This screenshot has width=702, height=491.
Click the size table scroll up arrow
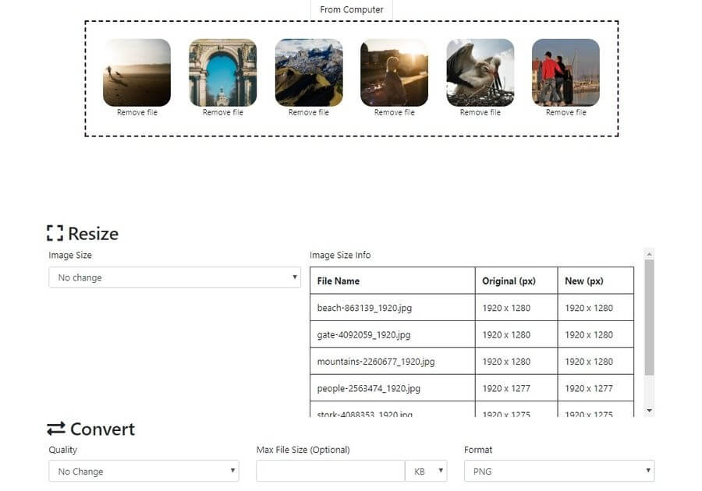(649, 254)
